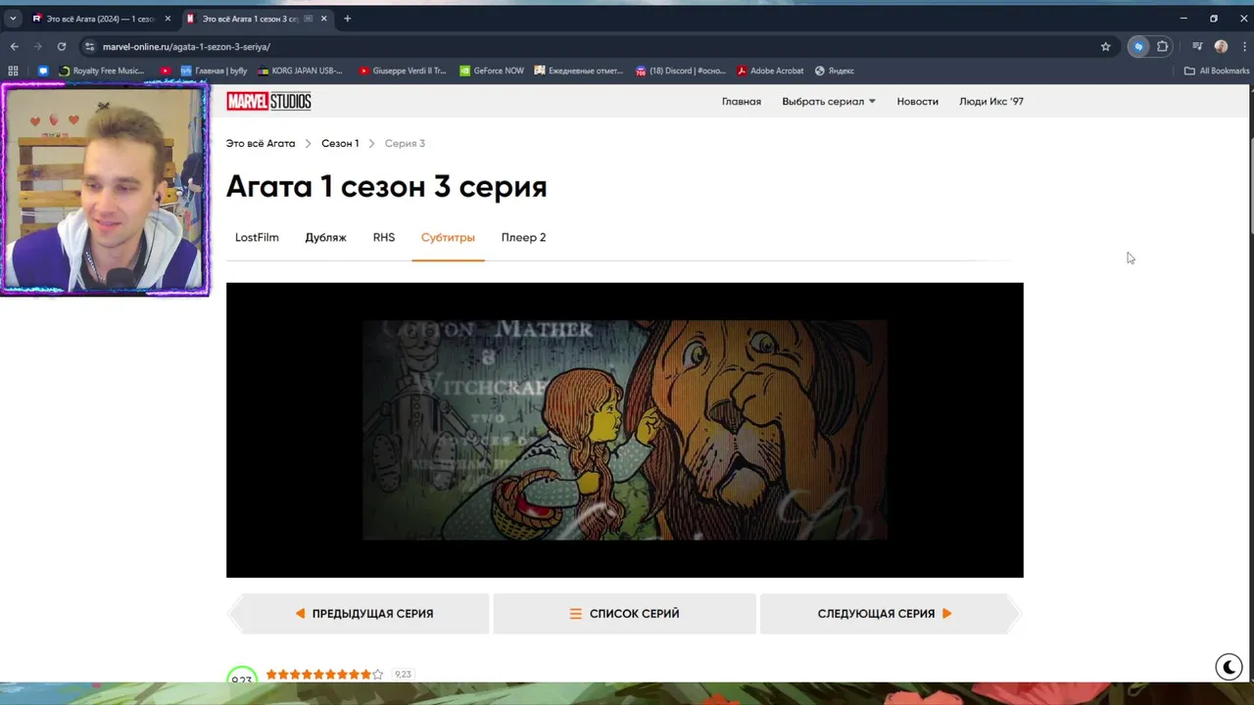
Task: Click the star rating row
Action: tap(324, 675)
